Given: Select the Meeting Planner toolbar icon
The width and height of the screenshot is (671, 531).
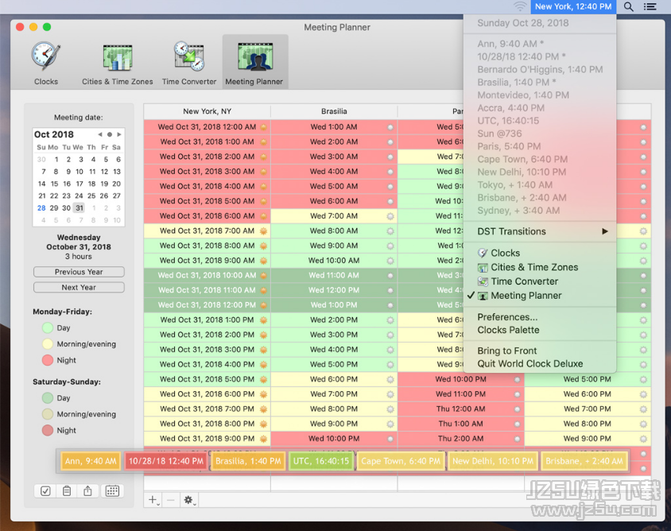Looking at the screenshot, I should coord(254,63).
